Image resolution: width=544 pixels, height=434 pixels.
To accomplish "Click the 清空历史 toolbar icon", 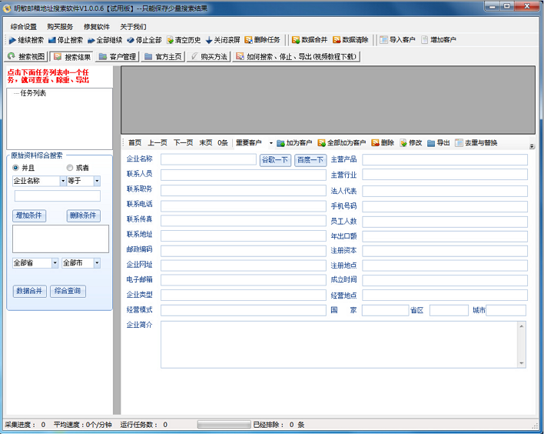I will click(x=170, y=40).
